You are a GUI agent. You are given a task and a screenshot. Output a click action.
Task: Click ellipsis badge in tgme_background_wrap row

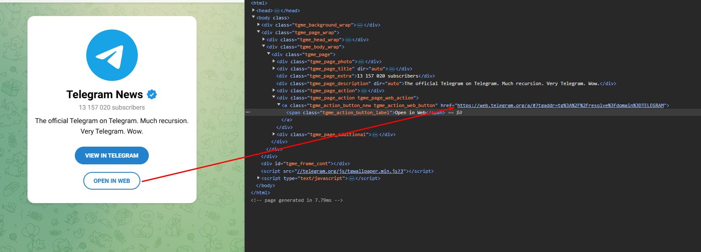click(360, 25)
